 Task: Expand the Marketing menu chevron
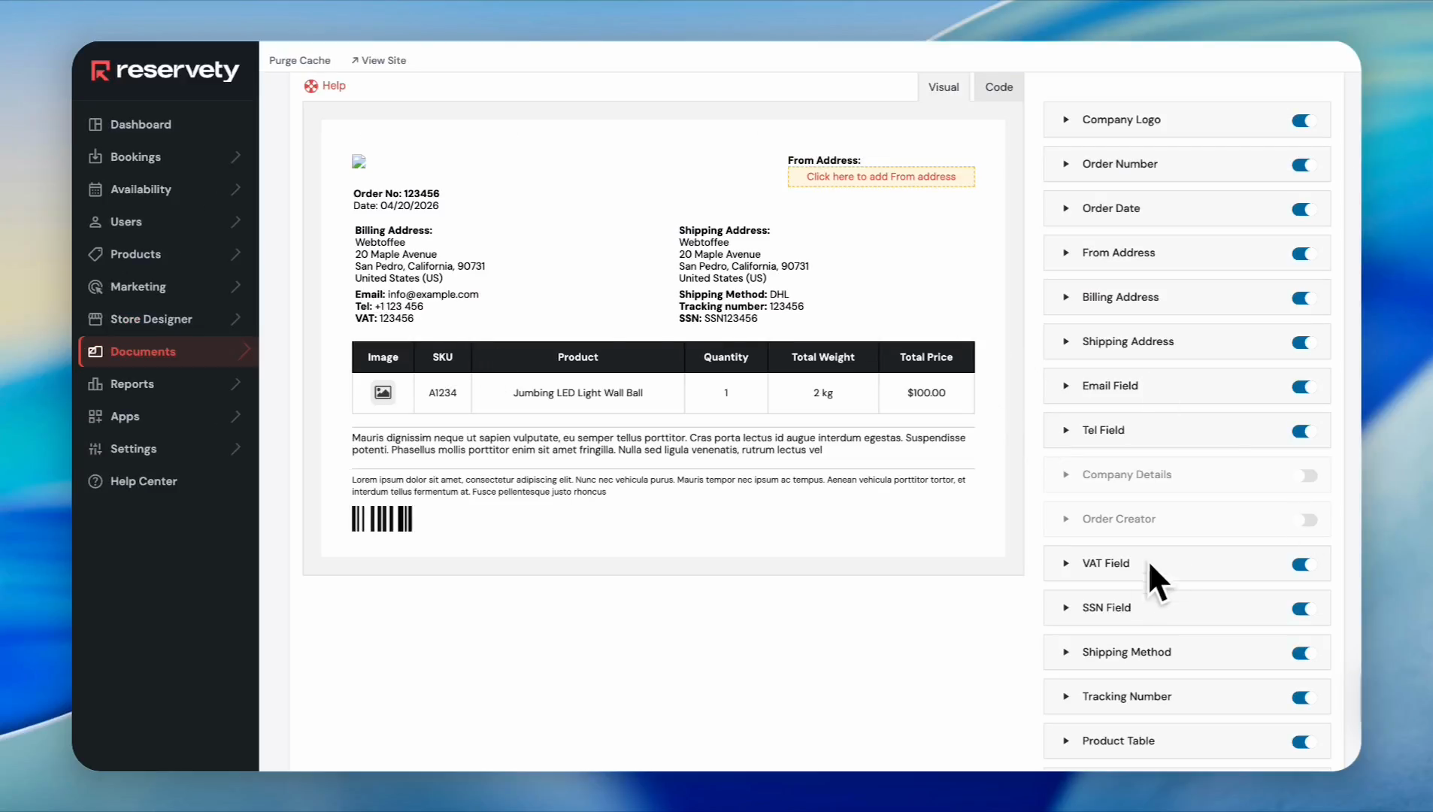pos(236,286)
